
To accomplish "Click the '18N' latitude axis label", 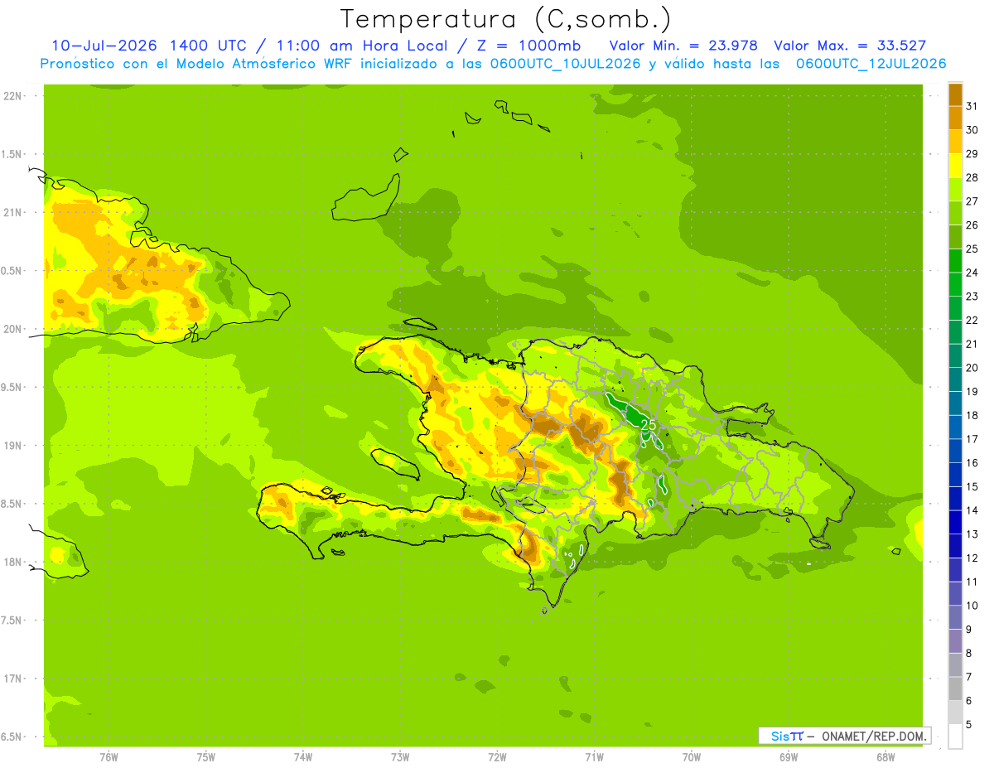I will point(12,562).
